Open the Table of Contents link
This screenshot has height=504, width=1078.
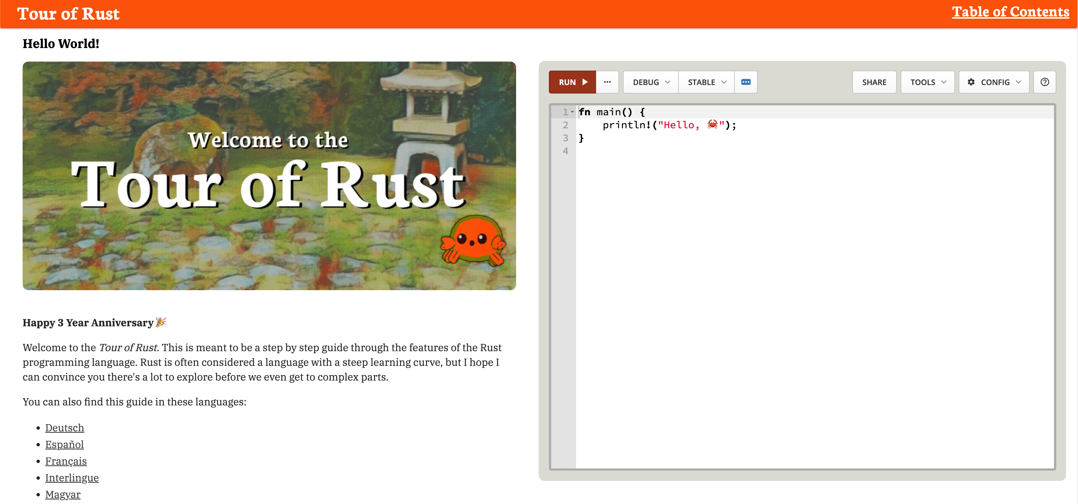pos(1010,12)
